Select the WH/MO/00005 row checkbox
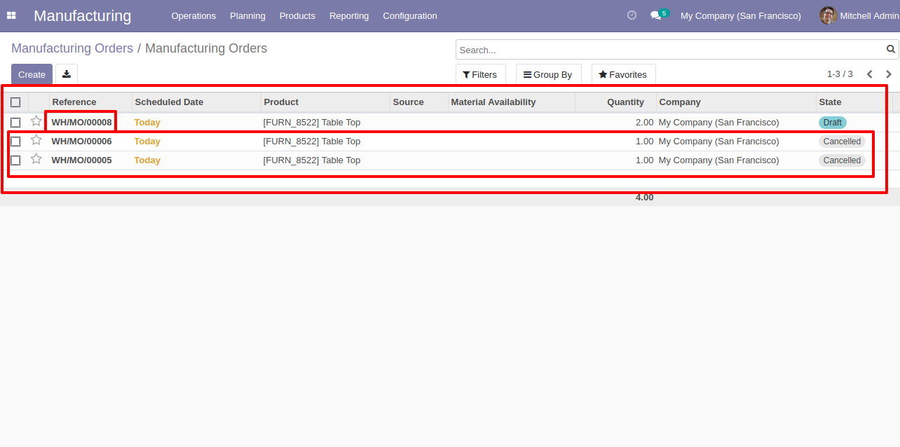The image size is (900, 447). click(x=15, y=160)
